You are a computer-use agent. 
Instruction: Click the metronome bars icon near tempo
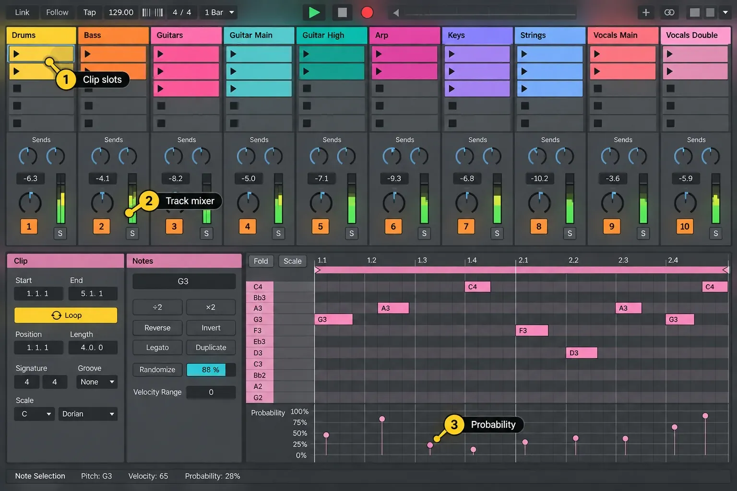point(153,12)
